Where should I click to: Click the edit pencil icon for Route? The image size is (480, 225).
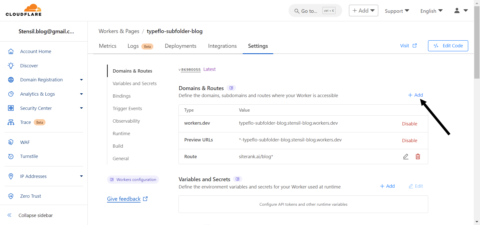pyautogui.click(x=405, y=157)
